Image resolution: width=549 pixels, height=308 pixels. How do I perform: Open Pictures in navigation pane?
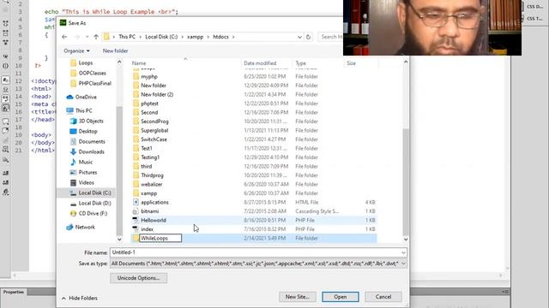tap(87, 173)
